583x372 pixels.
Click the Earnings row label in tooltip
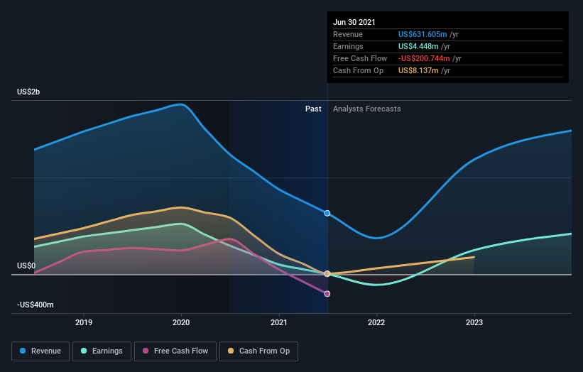[x=348, y=46]
